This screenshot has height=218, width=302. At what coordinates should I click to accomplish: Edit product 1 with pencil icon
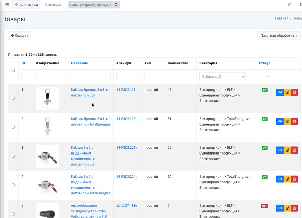click(287, 92)
